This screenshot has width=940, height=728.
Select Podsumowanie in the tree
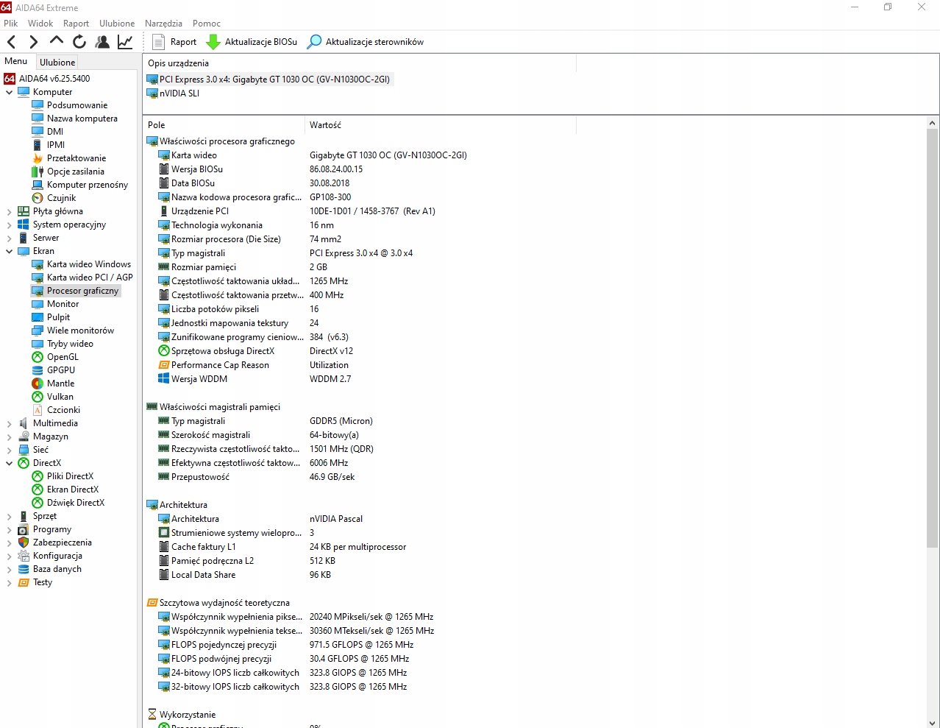pos(76,105)
